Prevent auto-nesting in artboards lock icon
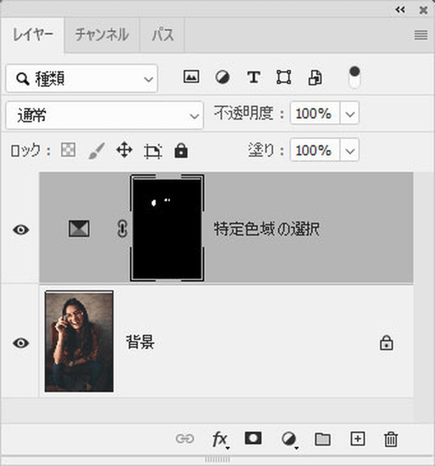This screenshot has height=466, width=435. [153, 151]
